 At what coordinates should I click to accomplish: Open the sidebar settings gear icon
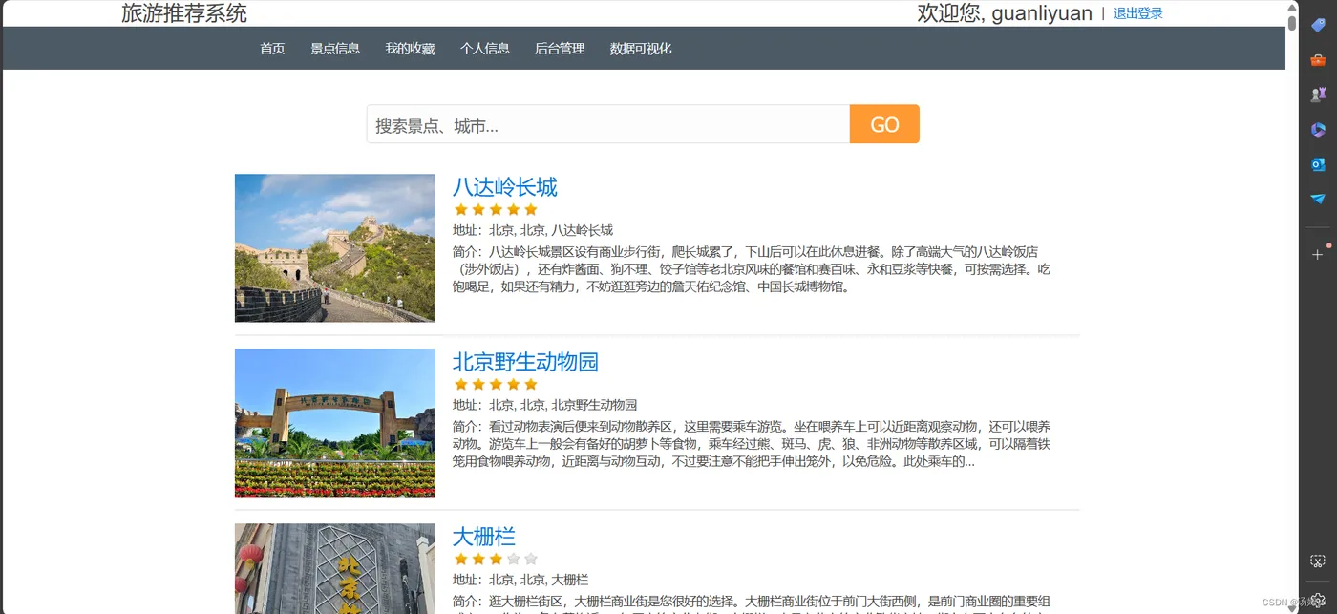pos(1318,599)
